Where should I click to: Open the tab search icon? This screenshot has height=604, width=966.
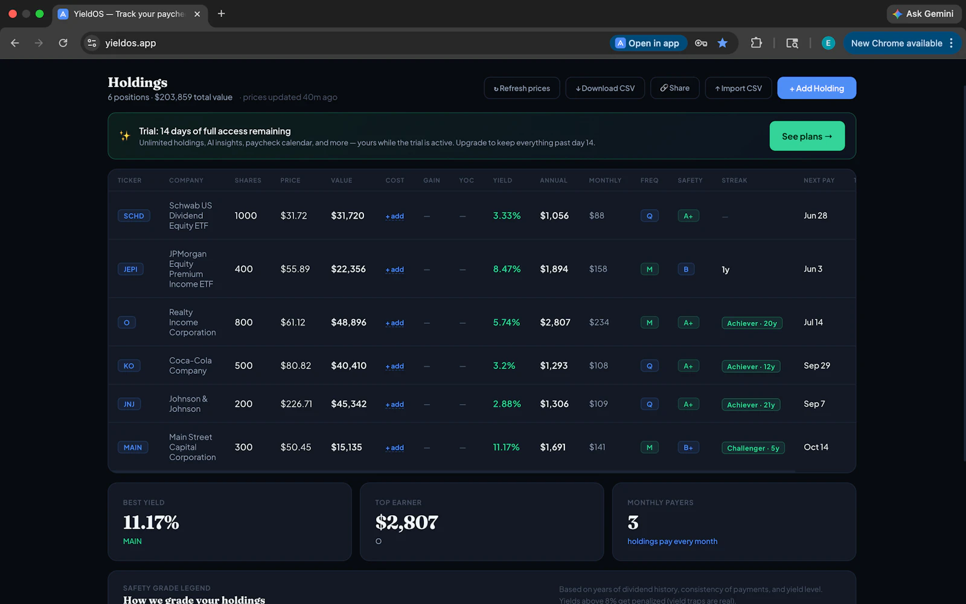tap(792, 43)
